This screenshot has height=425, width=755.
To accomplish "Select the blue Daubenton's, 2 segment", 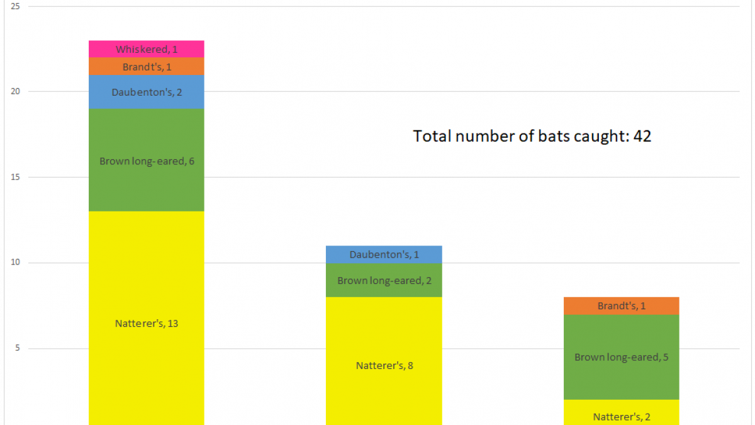I will click(x=147, y=92).
